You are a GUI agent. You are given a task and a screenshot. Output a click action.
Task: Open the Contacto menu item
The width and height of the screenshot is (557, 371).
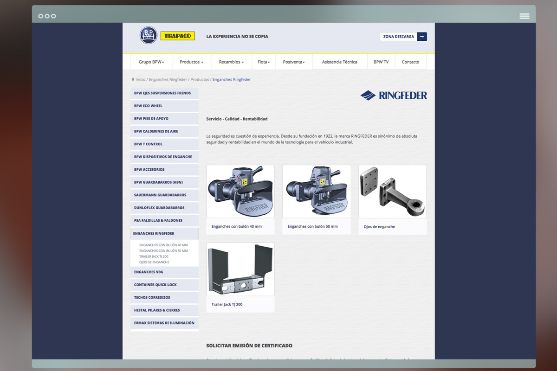(x=410, y=62)
